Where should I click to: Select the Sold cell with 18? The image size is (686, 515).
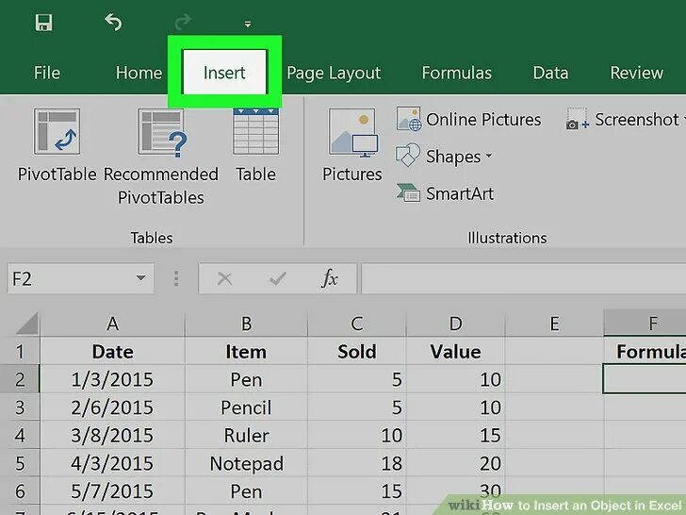(356, 463)
